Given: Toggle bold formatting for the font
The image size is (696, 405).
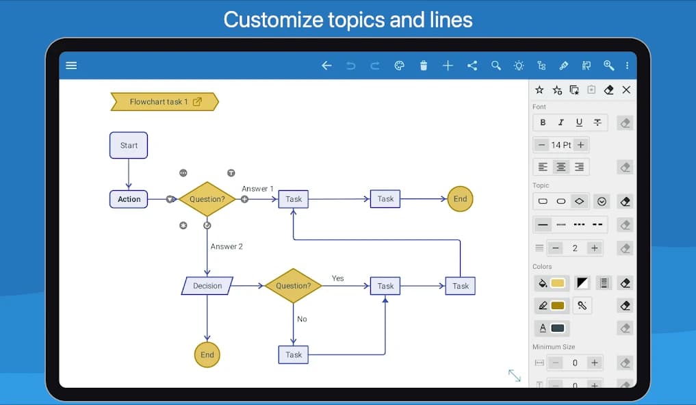Looking at the screenshot, I should pyautogui.click(x=543, y=122).
